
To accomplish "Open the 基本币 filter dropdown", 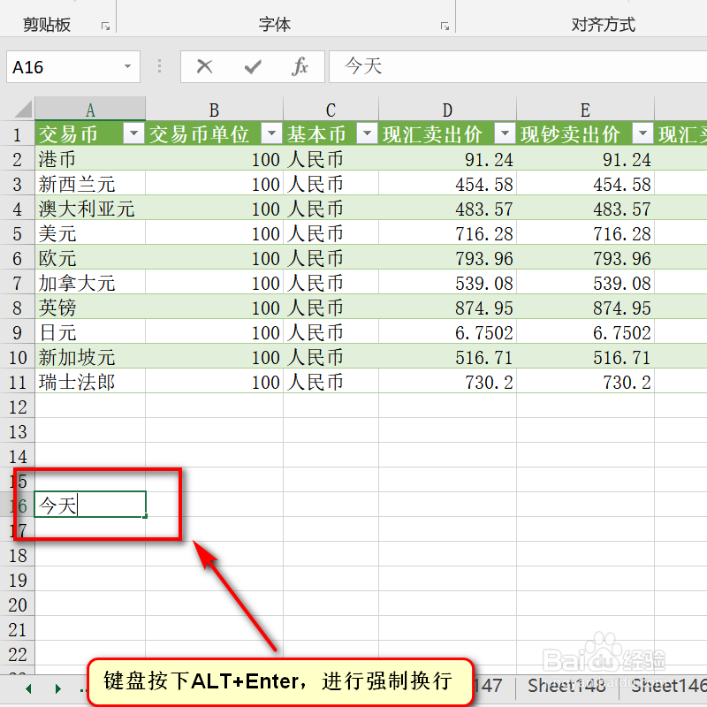I will tap(366, 134).
